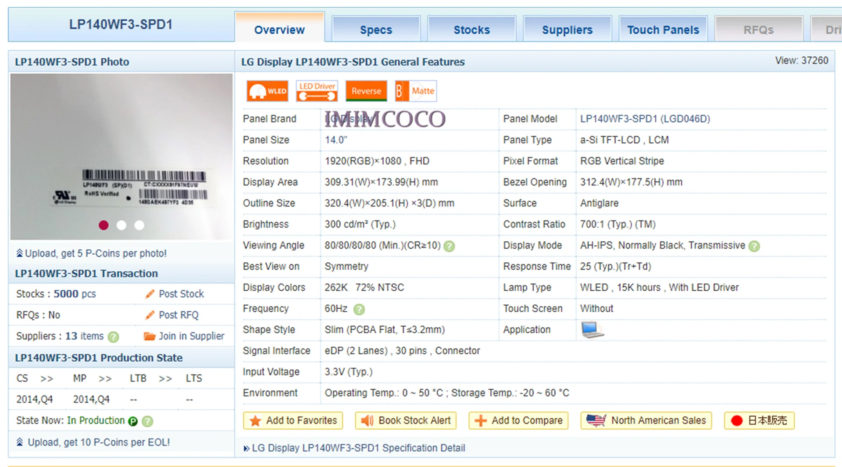Click the Reverse feature icon
This screenshot has width=842, height=467.
[x=366, y=91]
